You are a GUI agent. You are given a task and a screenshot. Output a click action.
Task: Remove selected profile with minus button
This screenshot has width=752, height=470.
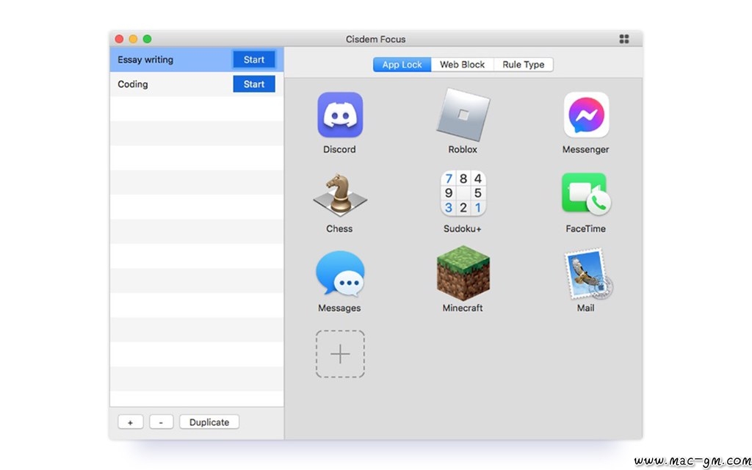pyautogui.click(x=161, y=422)
